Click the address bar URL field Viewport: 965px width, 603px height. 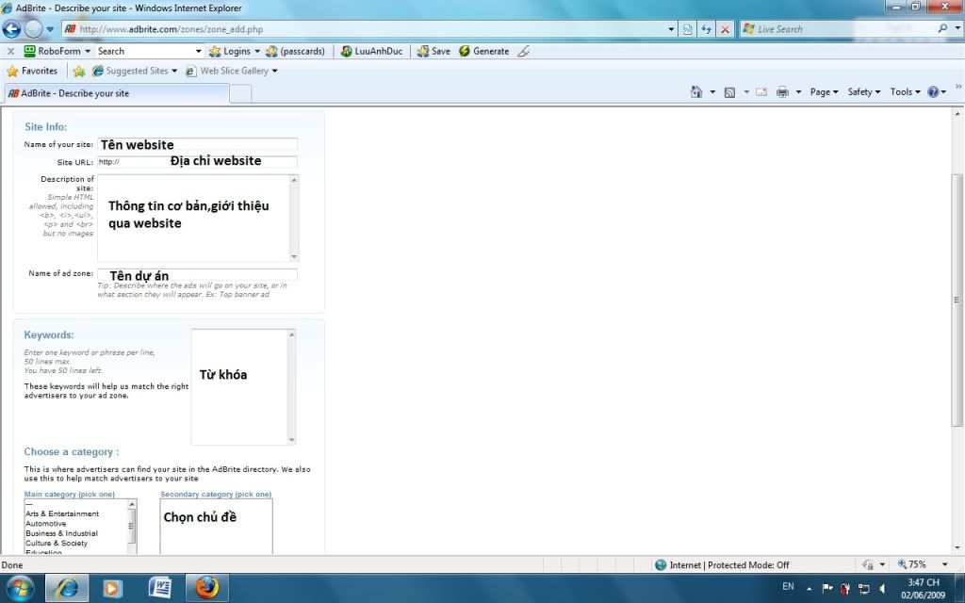363,29
